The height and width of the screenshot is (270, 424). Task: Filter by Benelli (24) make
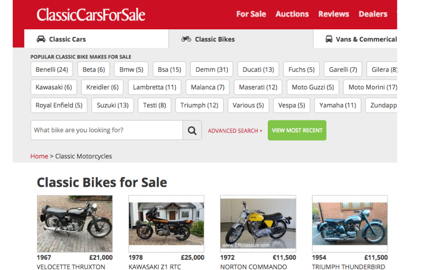(x=51, y=69)
